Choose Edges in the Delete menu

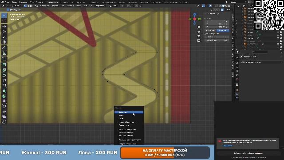(x=129, y=116)
